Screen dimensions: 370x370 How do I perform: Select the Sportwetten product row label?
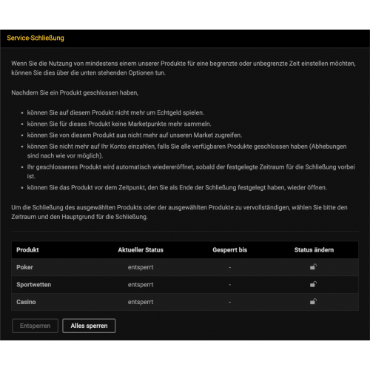tap(34, 285)
